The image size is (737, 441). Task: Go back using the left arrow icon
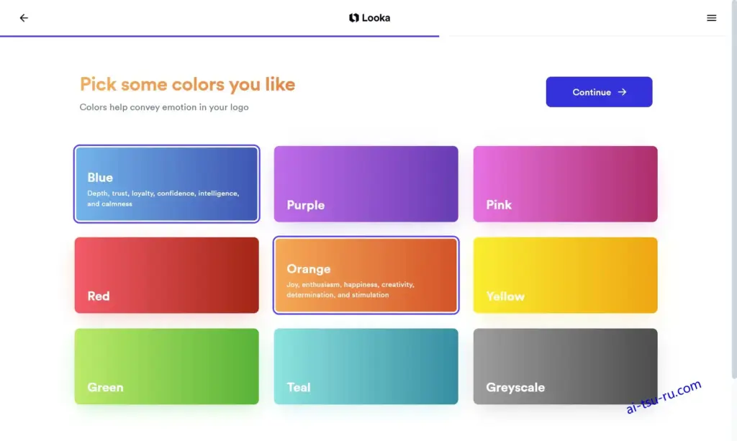tap(24, 18)
